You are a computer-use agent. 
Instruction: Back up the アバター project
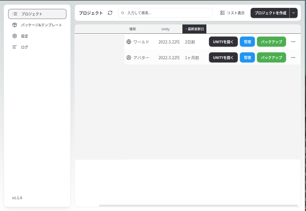click(271, 57)
